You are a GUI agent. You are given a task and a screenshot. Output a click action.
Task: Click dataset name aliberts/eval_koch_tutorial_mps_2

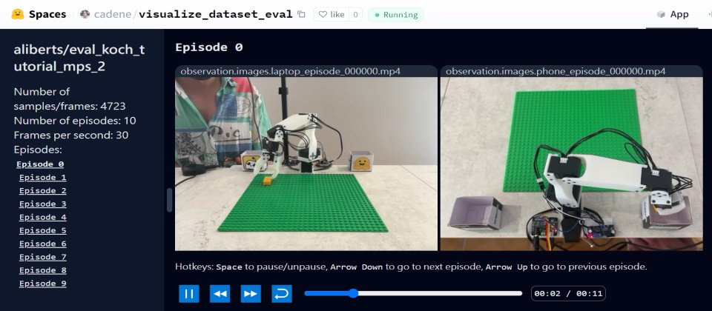[79, 58]
